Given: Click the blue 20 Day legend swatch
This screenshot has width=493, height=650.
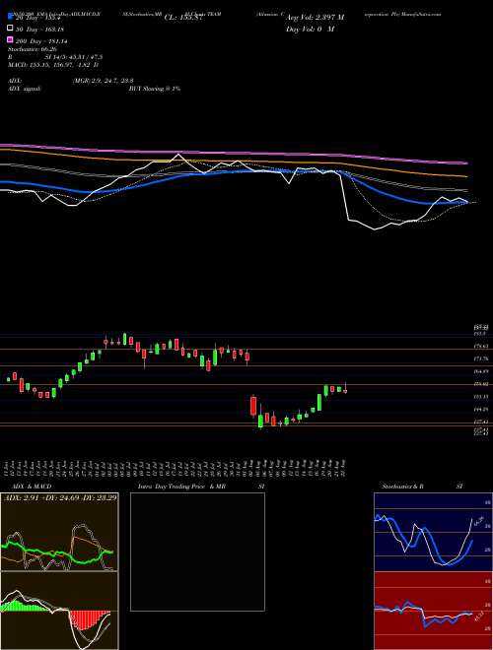Looking at the screenshot, I should click(x=10, y=18).
